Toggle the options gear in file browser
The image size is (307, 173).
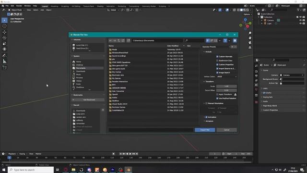pyautogui.click(x=235, y=40)
